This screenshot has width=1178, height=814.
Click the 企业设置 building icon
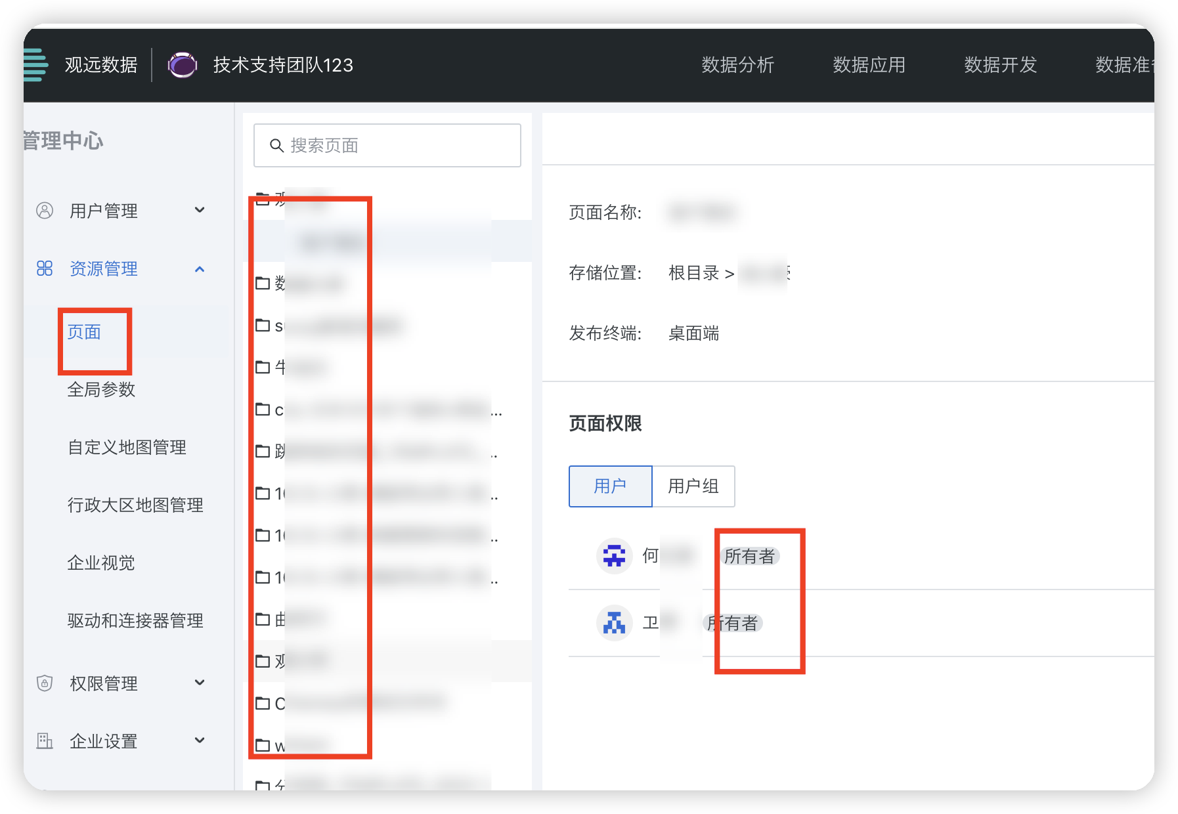pyautogui.click(x=45, y=741)
